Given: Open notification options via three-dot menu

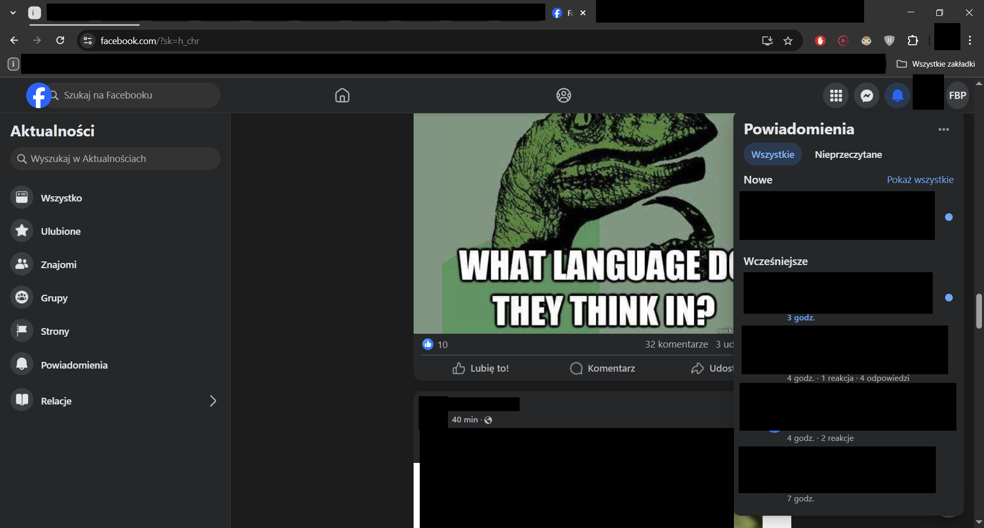Looking at the screenshot, I should 944,129.
